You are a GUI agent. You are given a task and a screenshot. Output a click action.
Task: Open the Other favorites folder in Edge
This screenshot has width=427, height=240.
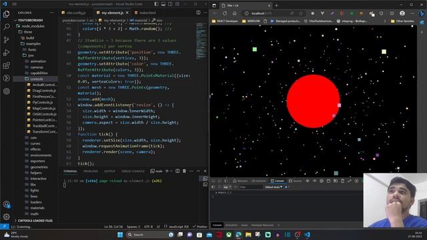(x=402, y=21)
